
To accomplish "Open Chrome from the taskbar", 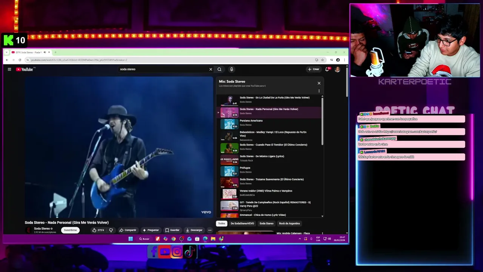I will tap(174, 239).
